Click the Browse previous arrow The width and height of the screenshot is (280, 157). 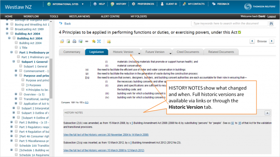(x=252, y=41)
